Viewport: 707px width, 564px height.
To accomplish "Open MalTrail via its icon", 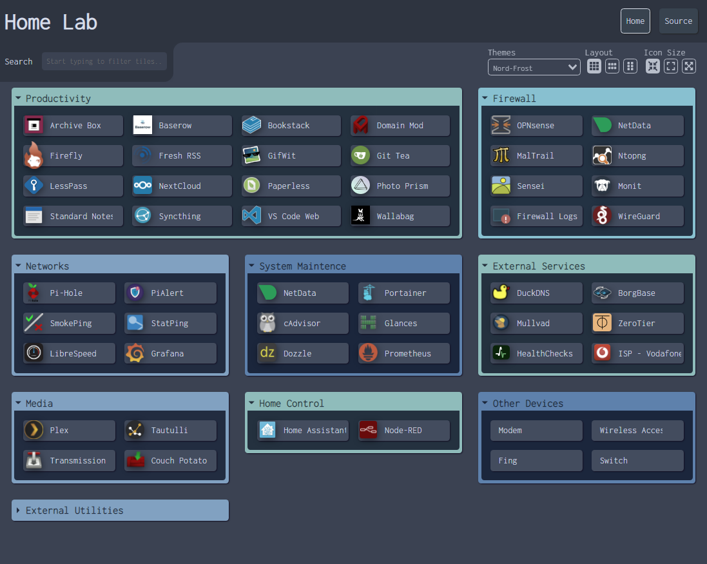I will (x=501, y=155).
